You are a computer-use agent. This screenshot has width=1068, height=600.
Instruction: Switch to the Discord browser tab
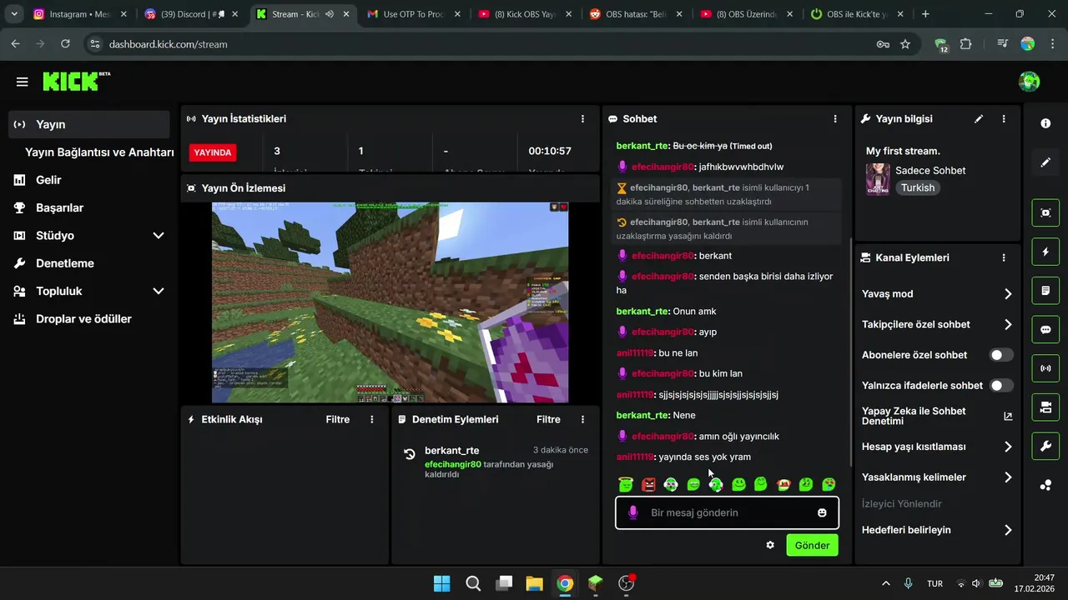tap(192, 14)
